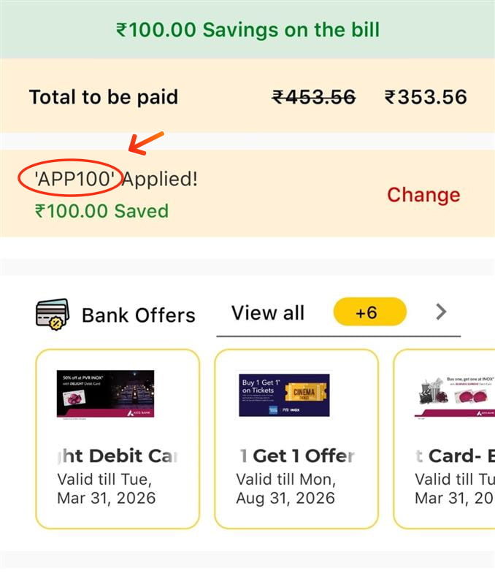Open more offers via the right chevron
Screen dimensions: 495x584
pos(441,312)
